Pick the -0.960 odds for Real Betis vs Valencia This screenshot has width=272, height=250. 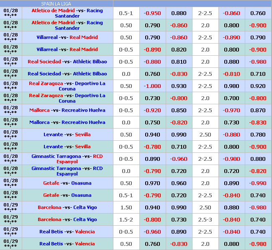[152, 232]
